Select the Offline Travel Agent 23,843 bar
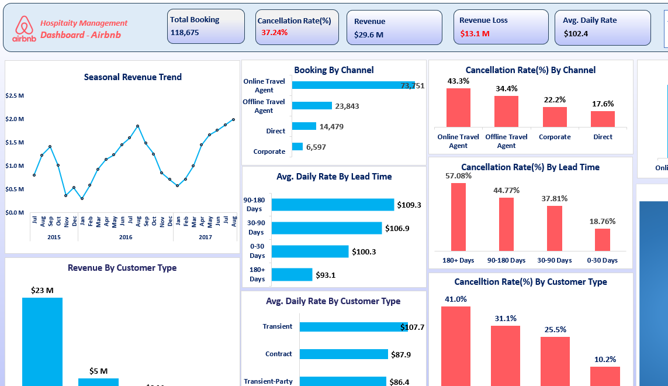Screen dimensions: 668x386 312,105
